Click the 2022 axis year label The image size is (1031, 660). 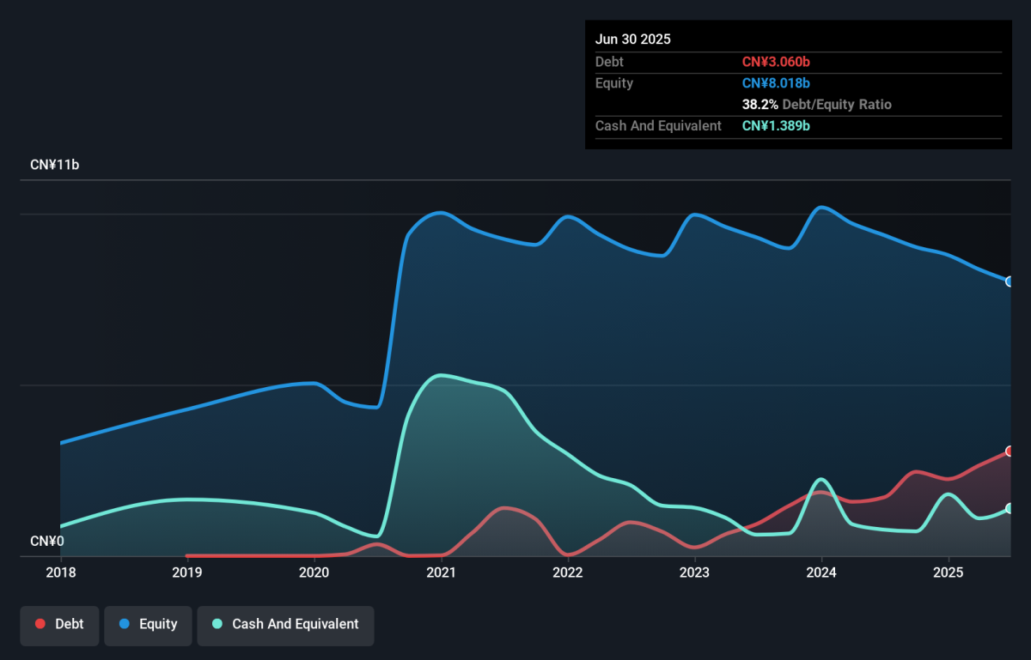[568, 572]
